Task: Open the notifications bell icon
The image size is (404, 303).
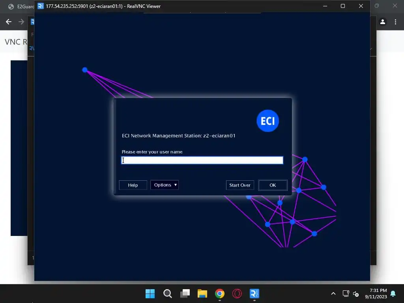Action: 393,294
